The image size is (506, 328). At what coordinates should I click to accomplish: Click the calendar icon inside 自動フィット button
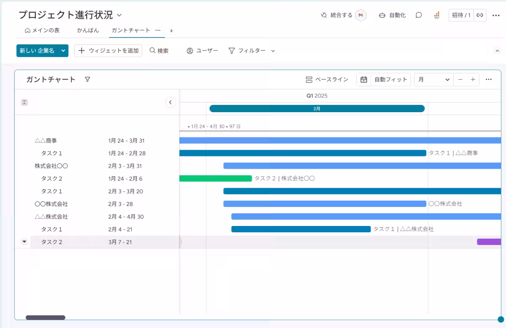(363, 79)
